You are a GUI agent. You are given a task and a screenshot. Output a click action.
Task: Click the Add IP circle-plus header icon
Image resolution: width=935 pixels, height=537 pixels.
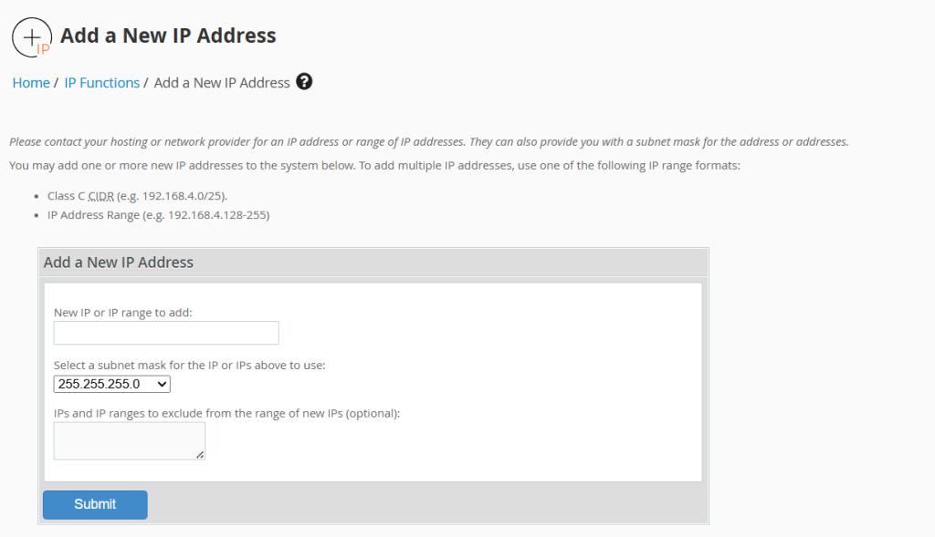(x=32, y=37)
